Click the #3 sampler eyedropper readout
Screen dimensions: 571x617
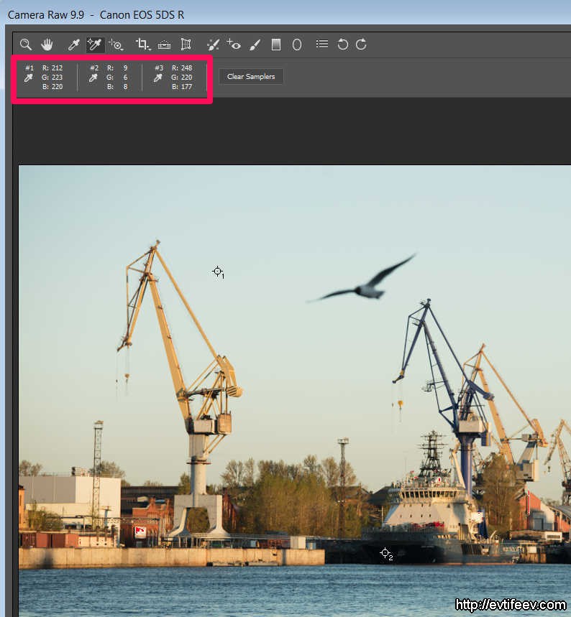158,78
